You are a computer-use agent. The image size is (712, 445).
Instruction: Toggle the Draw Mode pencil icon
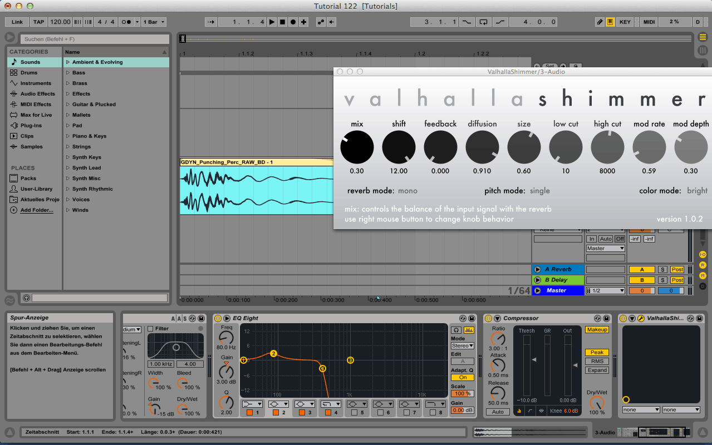[x=600, y=22]
